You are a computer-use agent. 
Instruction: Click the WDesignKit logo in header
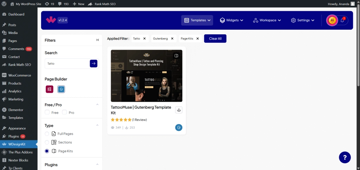pyautogui.click(x=51, y=20)
